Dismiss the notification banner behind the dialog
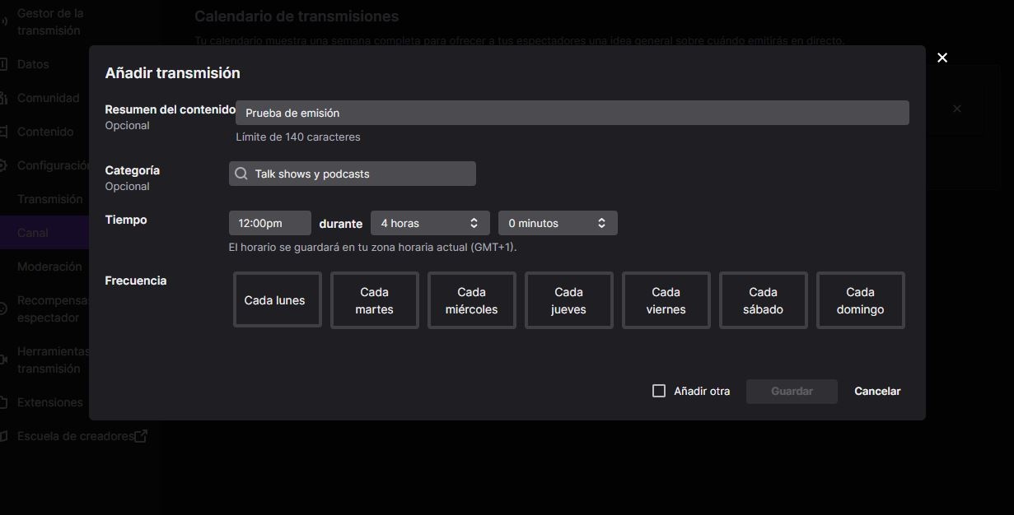 click(x=956, y=109)
